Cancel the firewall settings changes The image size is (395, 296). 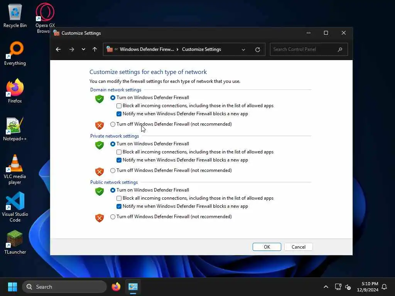299,247
